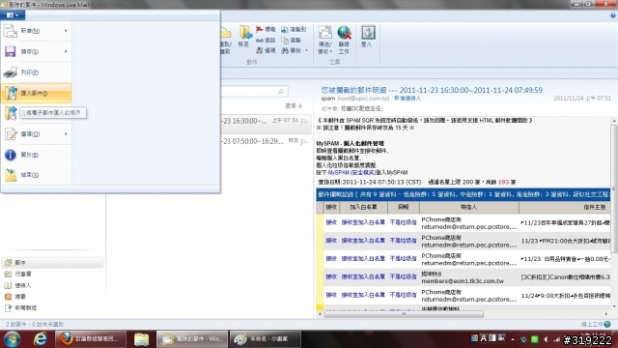Open the help icon at ribbon's right end

[613, 15]
